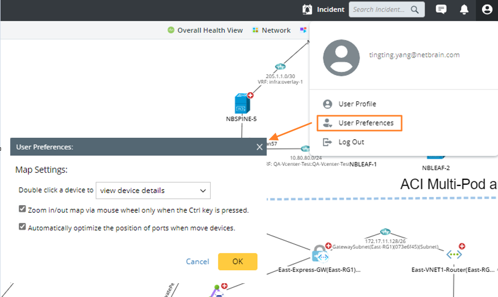Click the NBLEAF-1 device label
The image size is (498, 297).
click(363, 164)
